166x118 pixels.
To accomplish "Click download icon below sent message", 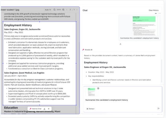I will point(120,44).
